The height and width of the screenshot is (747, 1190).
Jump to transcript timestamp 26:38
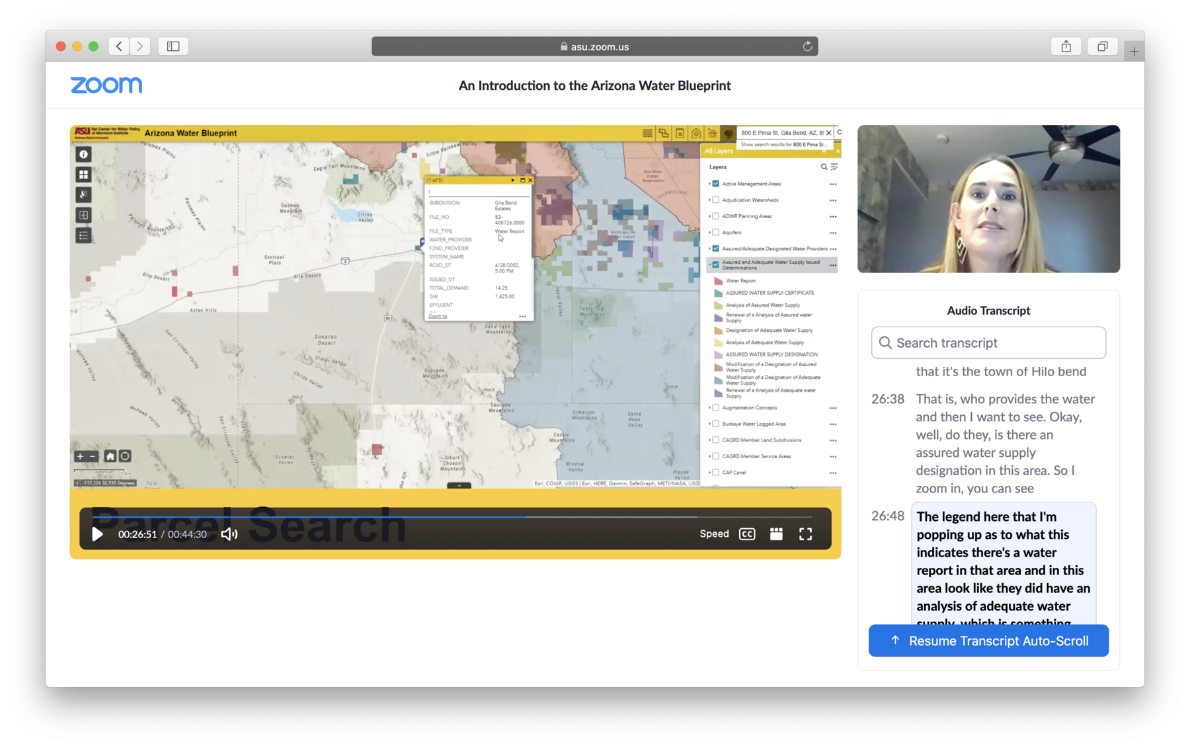[x=887, y=399]
